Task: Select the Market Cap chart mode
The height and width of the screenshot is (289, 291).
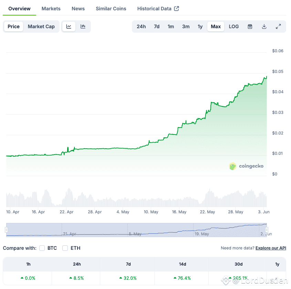Action: coord(41,26)
